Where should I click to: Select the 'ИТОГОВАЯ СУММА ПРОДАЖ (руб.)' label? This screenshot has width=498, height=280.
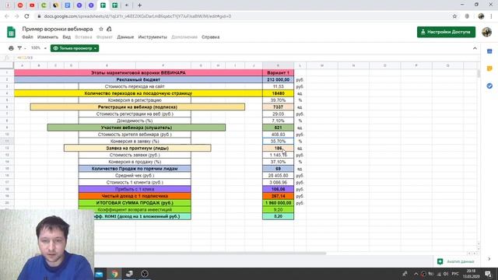[x=135, y=203]
